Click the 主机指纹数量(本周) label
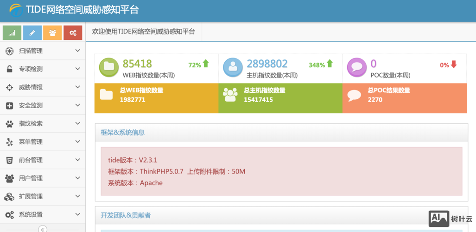Image resolution: width=476 pixels, height=232 pixels. [272, 75]
